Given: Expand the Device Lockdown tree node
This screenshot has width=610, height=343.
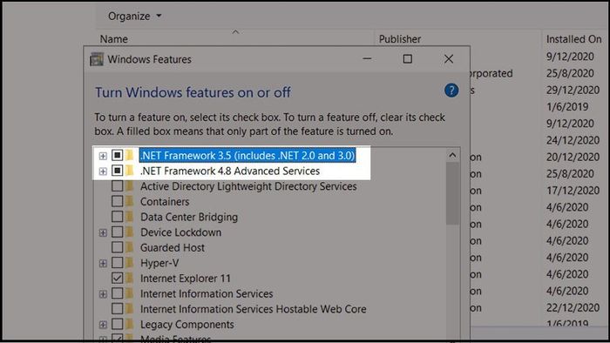Looking at the screenshot, I should coord(103,232).
